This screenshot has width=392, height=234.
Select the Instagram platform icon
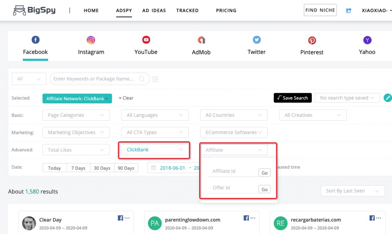click(91, 40)
